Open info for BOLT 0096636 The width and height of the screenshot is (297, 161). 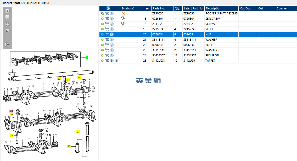(x=112, y=45)
